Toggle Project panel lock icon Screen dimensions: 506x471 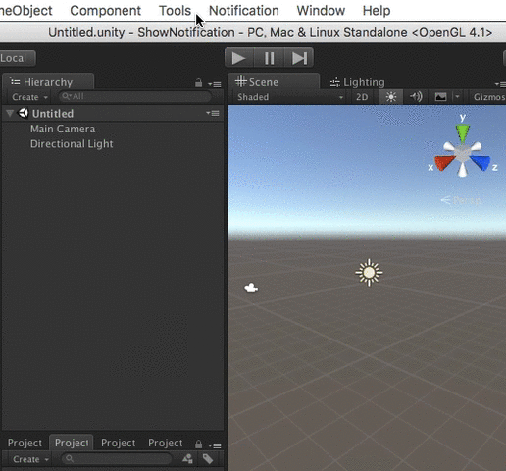point(198,445)
